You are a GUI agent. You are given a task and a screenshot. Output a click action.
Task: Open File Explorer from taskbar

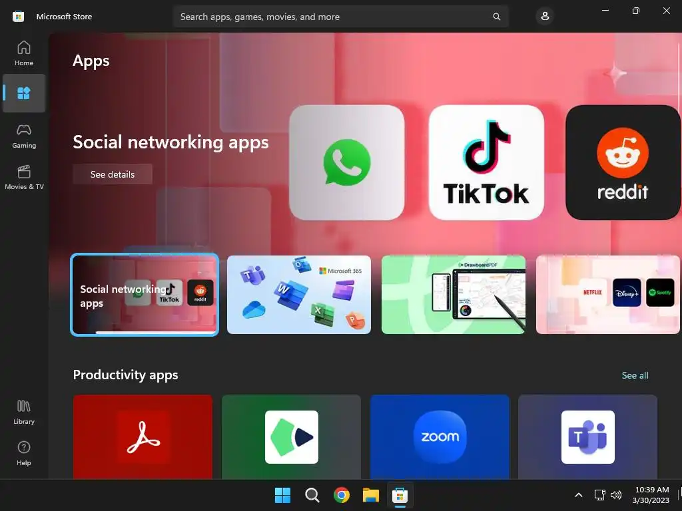(x=371, y=495)
